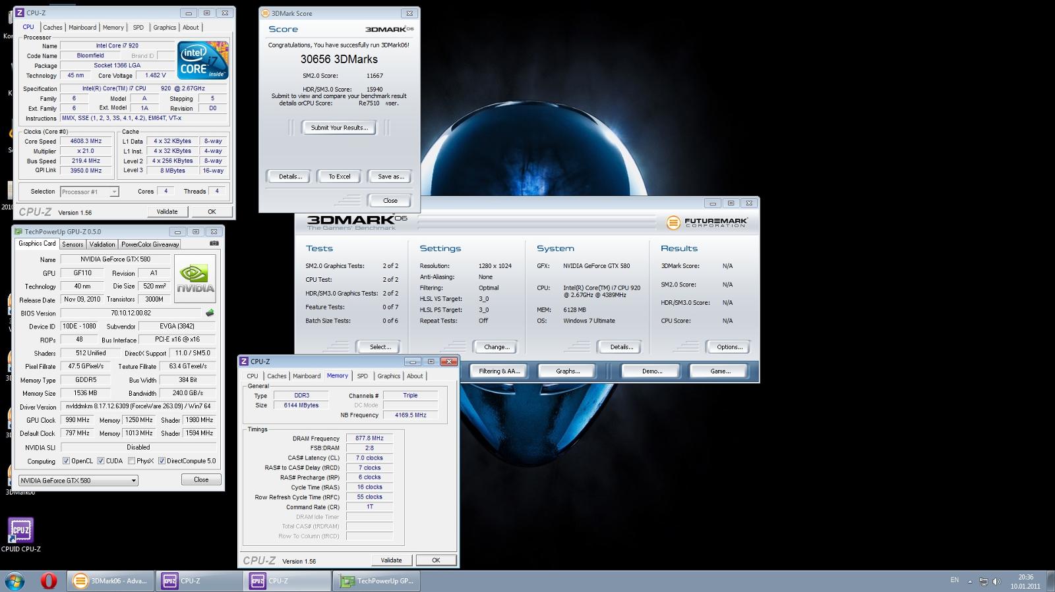
Task: Open the Mainboard tab in top CPU-Z window
Action: tap(82, 28)
